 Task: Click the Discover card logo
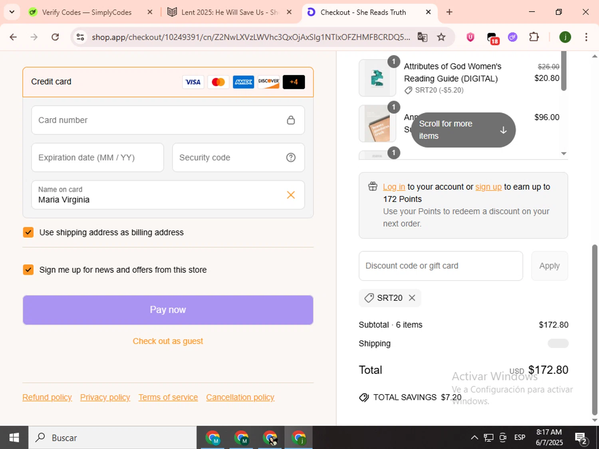[269, 82]
